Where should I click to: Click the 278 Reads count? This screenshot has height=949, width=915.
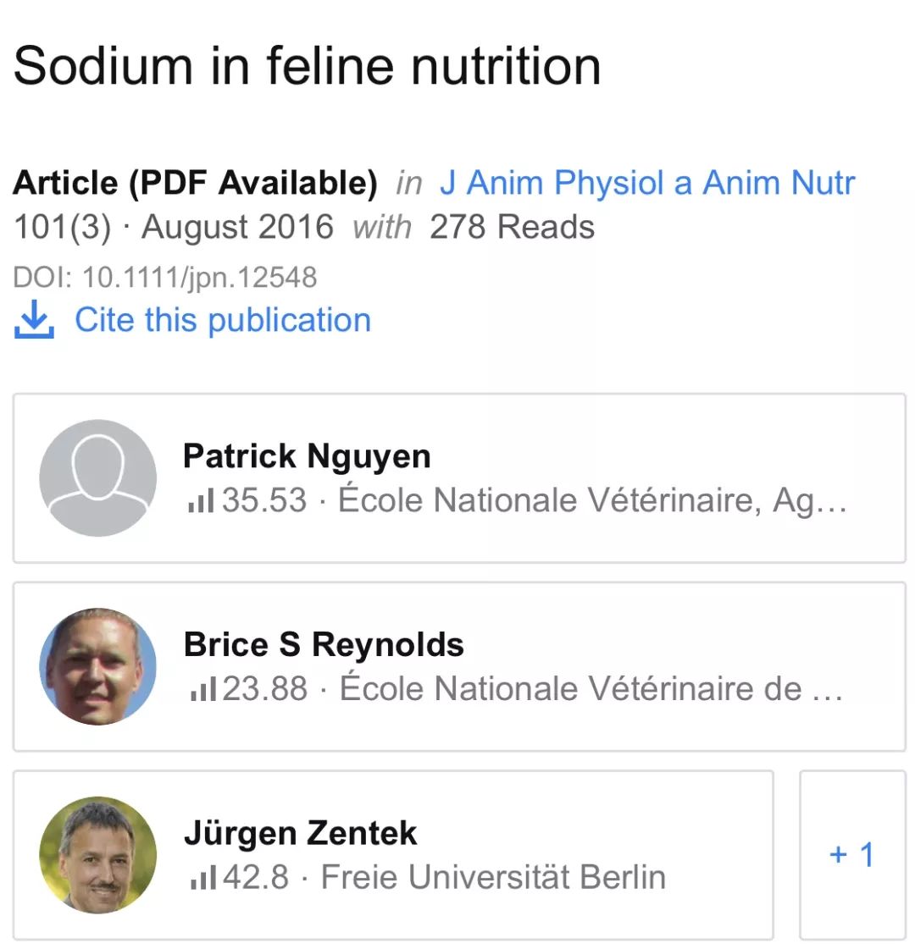(512, 227)
